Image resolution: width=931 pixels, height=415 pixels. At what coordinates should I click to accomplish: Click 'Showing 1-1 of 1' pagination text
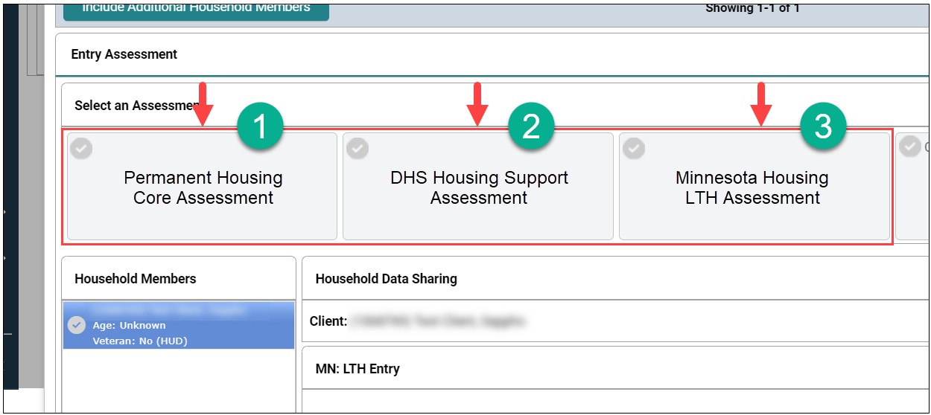pos(753,8)
